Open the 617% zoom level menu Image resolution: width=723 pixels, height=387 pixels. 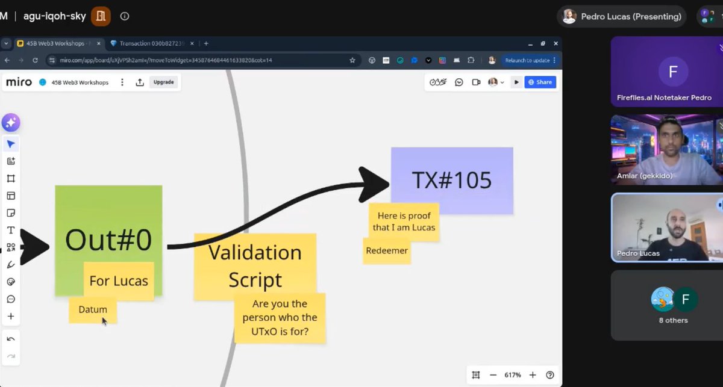pyautogui.click(x=513, y=375)
